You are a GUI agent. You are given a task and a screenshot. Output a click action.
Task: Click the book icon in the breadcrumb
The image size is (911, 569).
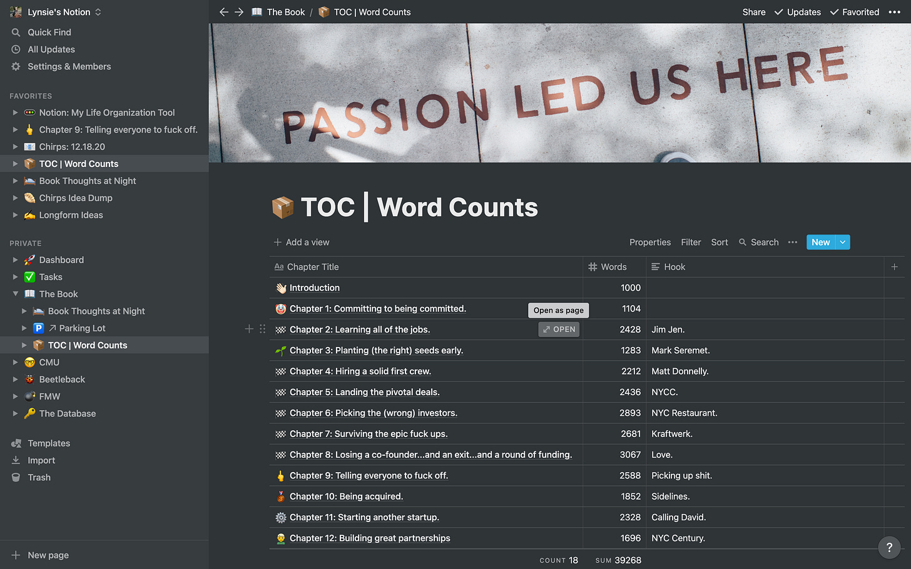257,12
